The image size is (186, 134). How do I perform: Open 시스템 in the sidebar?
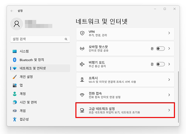40,51
